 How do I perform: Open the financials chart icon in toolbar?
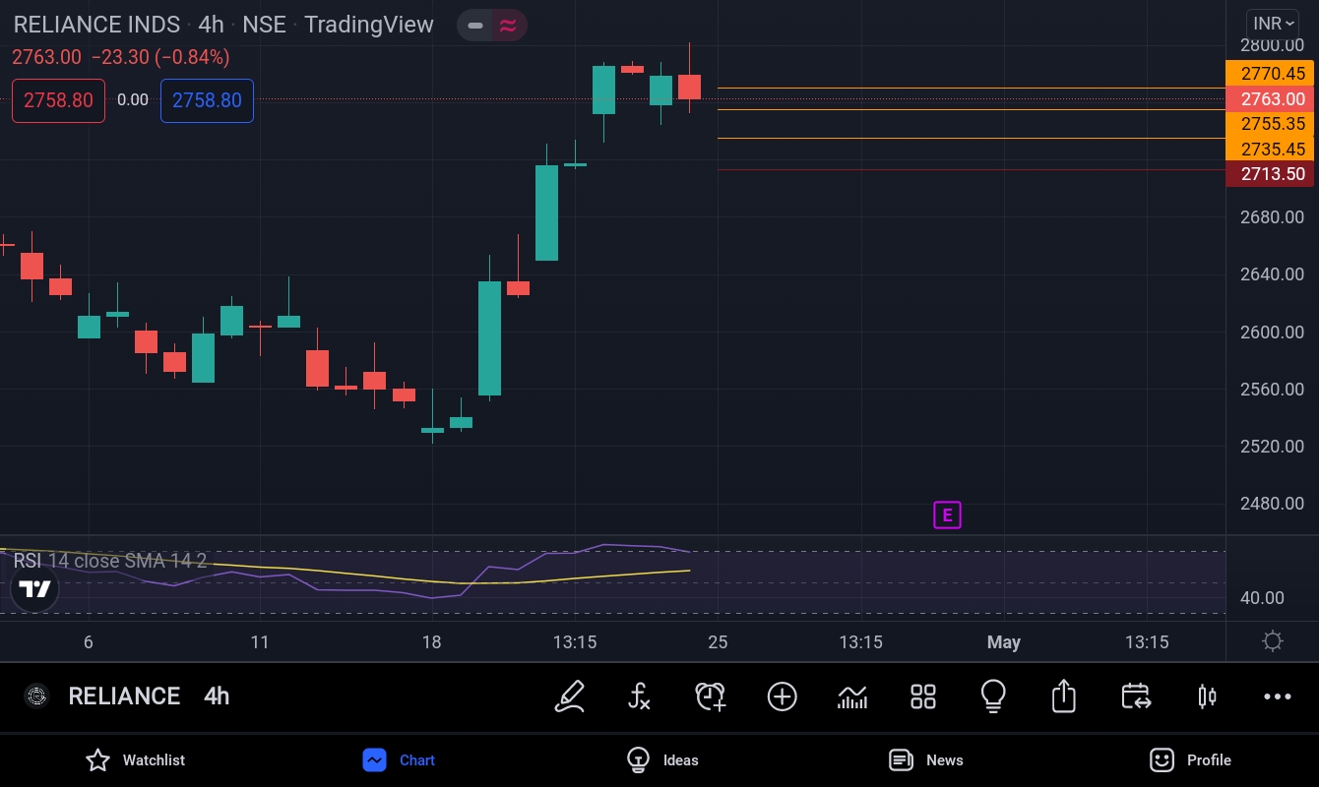(852, 696)
